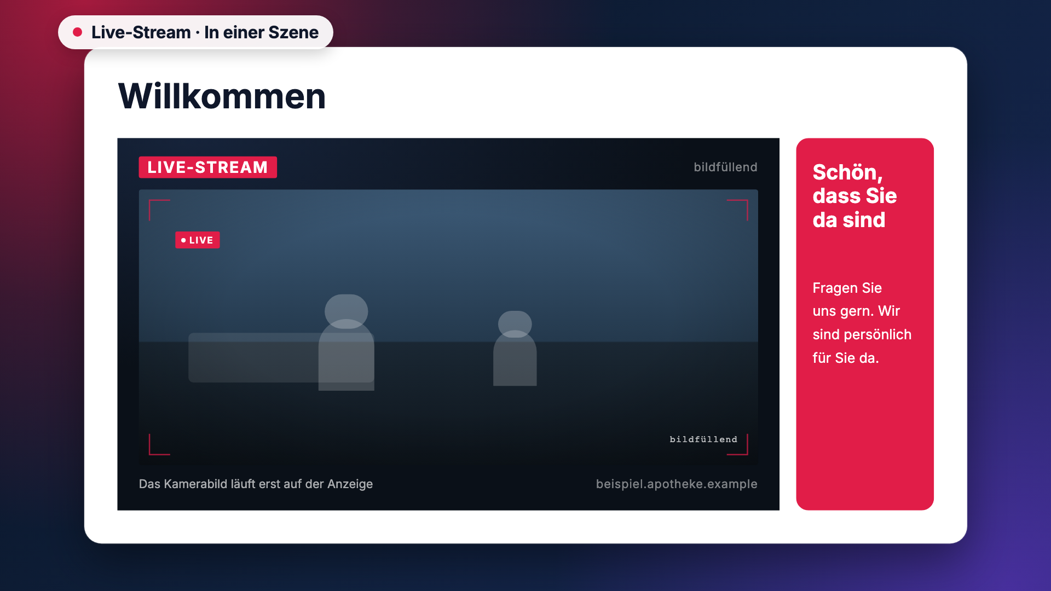Click 'bildfüllend' label beside LIVE-STREAM badge

[725, 167]
